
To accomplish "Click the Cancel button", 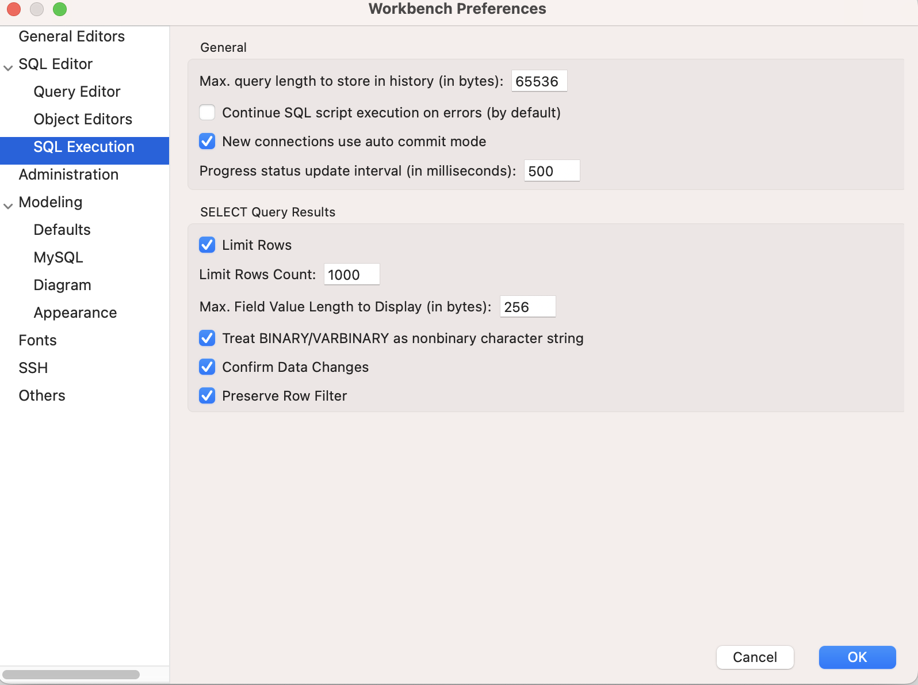I will [755, 657].
